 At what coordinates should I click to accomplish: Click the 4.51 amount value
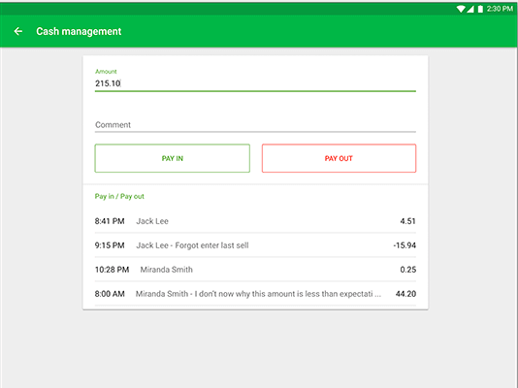[407, 221]
